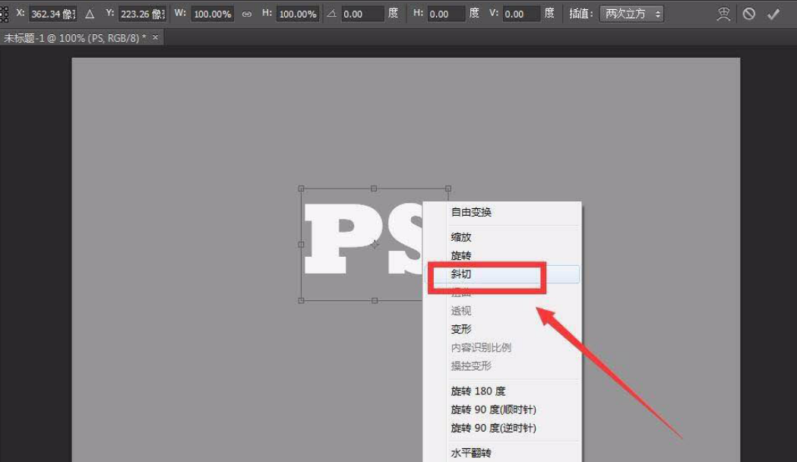Click the transform center reference point crosshair
The image size is (797, 462).
[x=375, y=245]
